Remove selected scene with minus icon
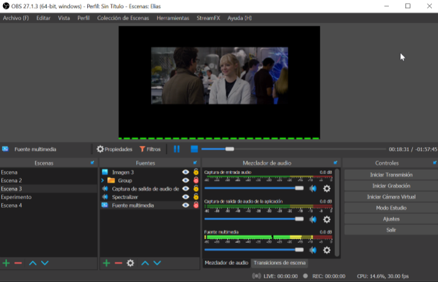Viewport: 438px width, 282px height. [18, 263]
